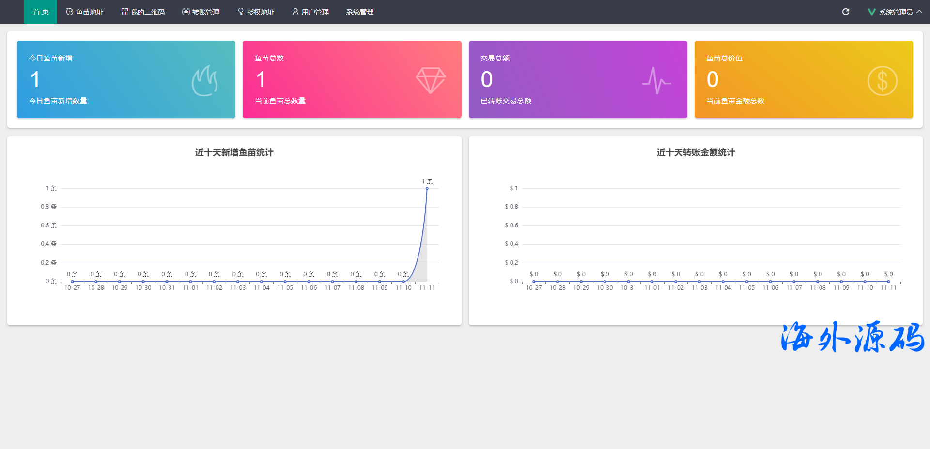The image size is (930, 449).
Task: Click the yen icon beside 转账管理
Action: point(186,12)
